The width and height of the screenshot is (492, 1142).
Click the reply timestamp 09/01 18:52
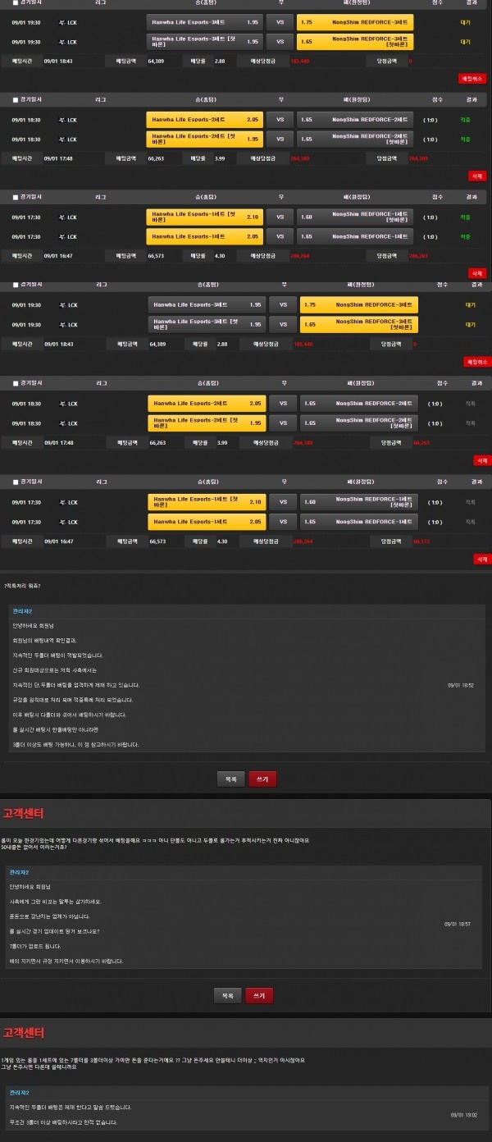[x=460, y=684]
